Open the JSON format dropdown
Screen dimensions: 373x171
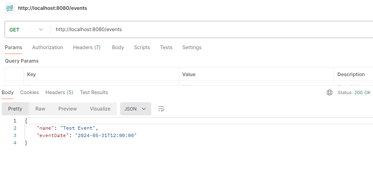click(x=135, y=109)
